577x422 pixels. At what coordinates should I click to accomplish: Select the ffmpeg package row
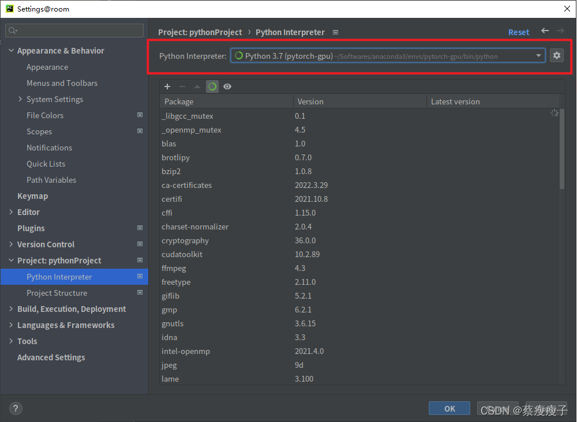point(359,268)
